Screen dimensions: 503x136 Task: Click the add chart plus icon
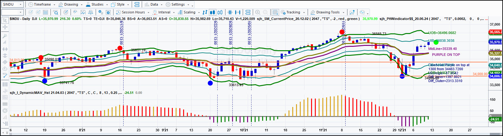coord(352,12)
